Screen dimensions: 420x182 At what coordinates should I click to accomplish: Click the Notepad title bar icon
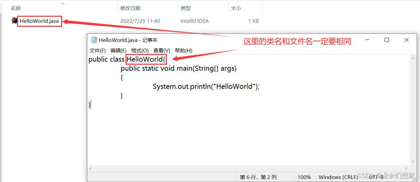pos(94,40)
